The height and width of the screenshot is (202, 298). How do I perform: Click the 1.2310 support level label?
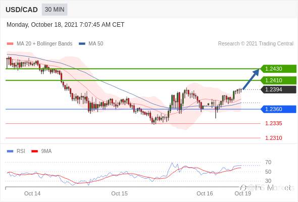coord(274,138)
